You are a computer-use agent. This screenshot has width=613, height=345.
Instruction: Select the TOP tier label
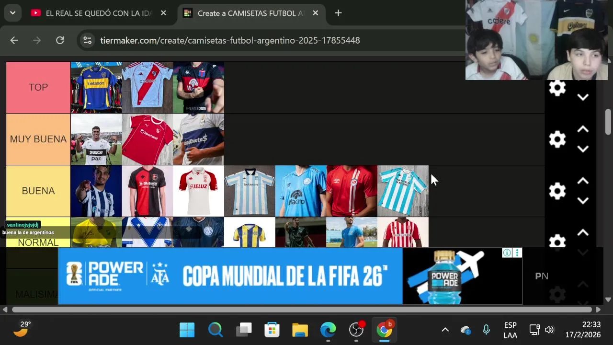click(x=38, y=87)
